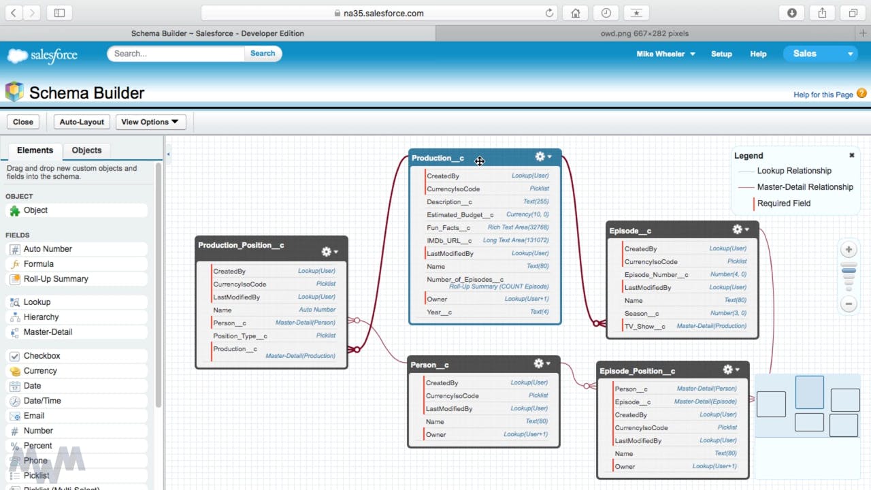Select the Percent field type
This screenshot has height=490, width=871.
(76, 446)
